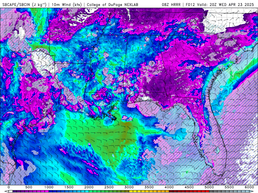Click the College of DuPage NEXLAB credit

point(112,5)
